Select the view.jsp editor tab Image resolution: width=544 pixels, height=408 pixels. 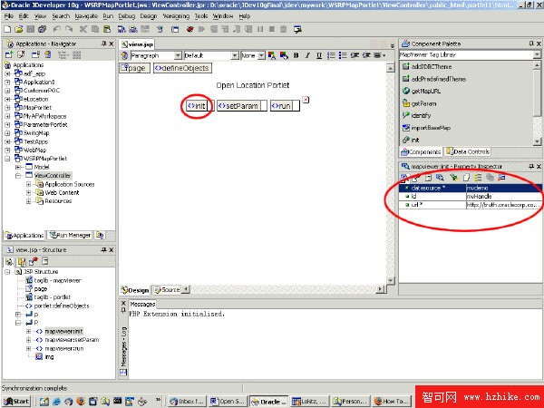click(x=137, y=44)
